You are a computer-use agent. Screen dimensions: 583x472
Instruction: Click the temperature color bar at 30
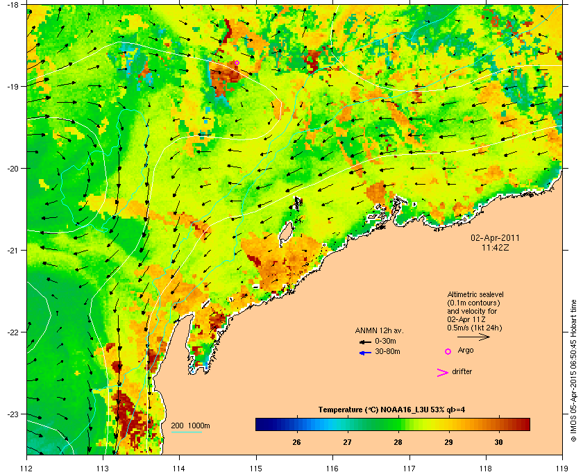(499, 424)
